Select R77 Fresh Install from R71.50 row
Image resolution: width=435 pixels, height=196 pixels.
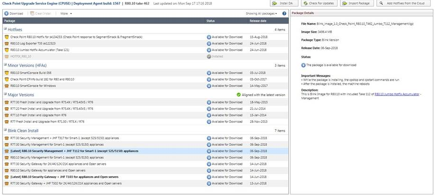145,122
